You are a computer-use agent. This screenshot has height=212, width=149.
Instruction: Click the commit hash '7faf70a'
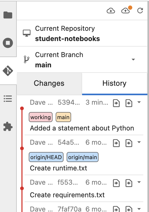point(70,209)
